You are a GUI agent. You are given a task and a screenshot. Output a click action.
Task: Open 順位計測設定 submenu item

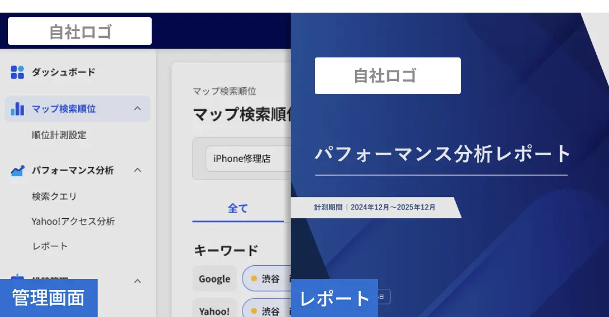(x=59, y=135)
